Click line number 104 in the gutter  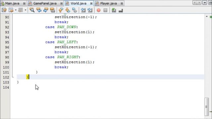tap(6, 87)
